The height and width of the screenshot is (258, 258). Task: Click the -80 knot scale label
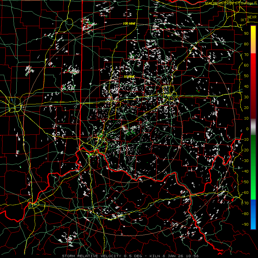(245, 214)
